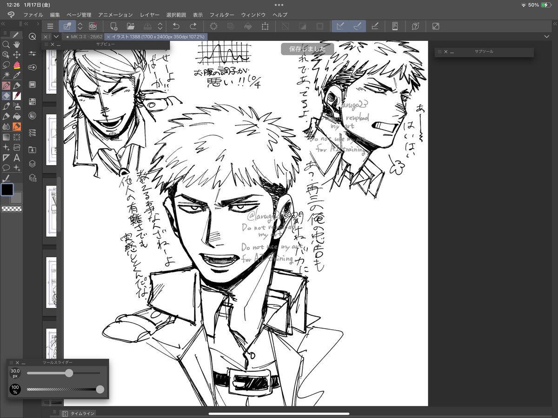
Task: Select the Eraser tool
Action: click(6, 96)
